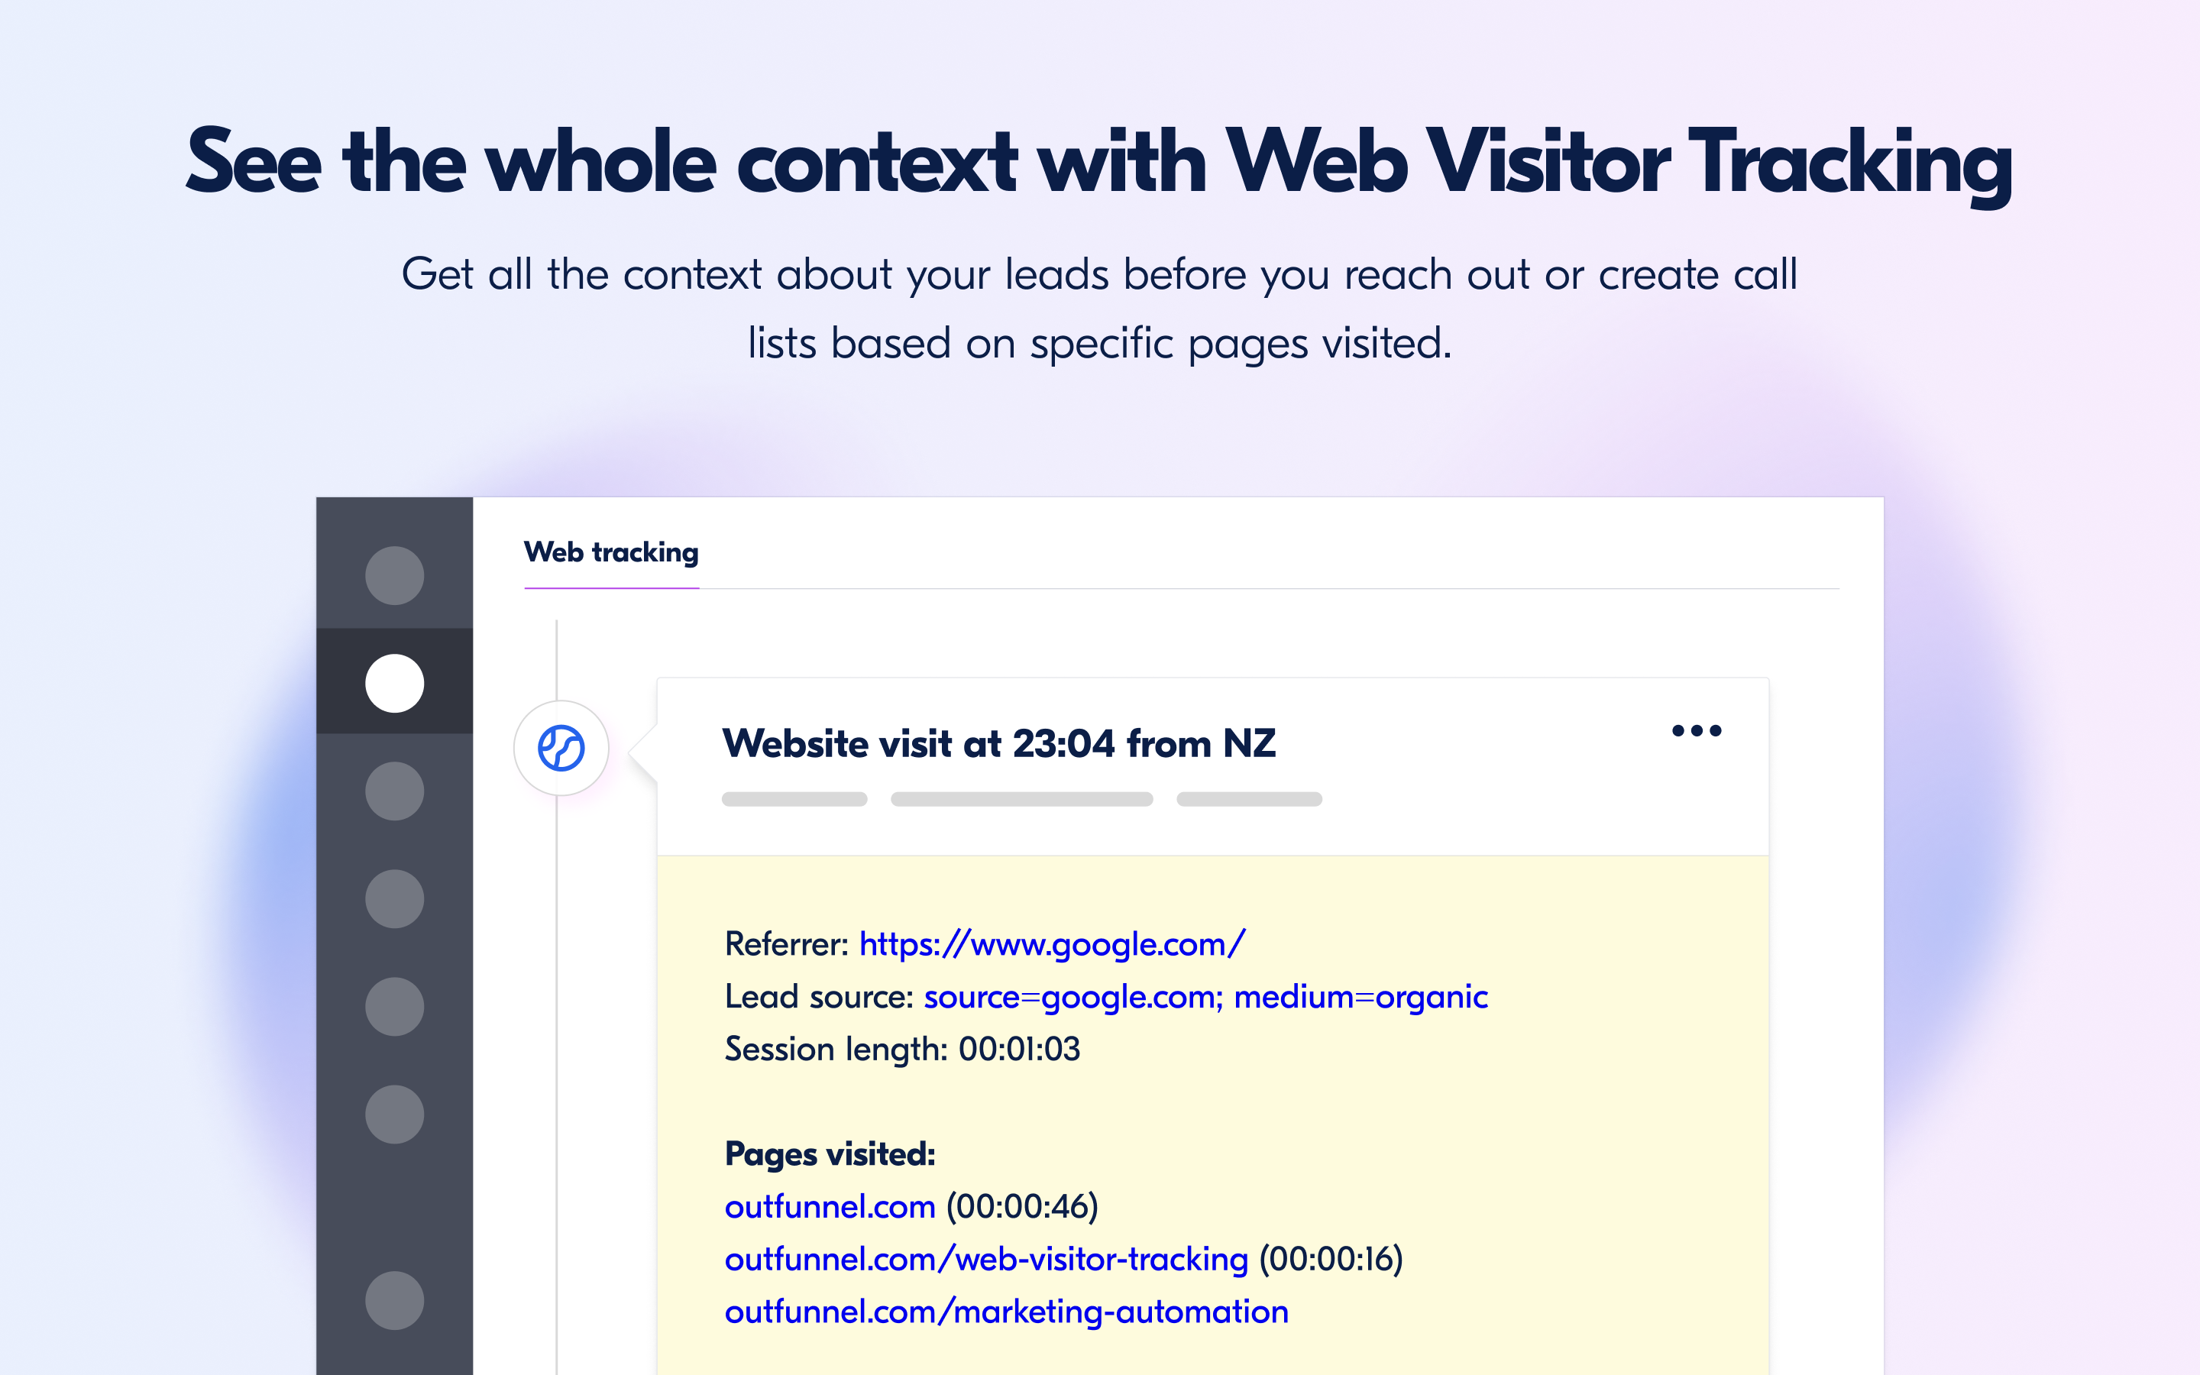Click the bottommost gray sidebar circle

(x=394, y=1300)
